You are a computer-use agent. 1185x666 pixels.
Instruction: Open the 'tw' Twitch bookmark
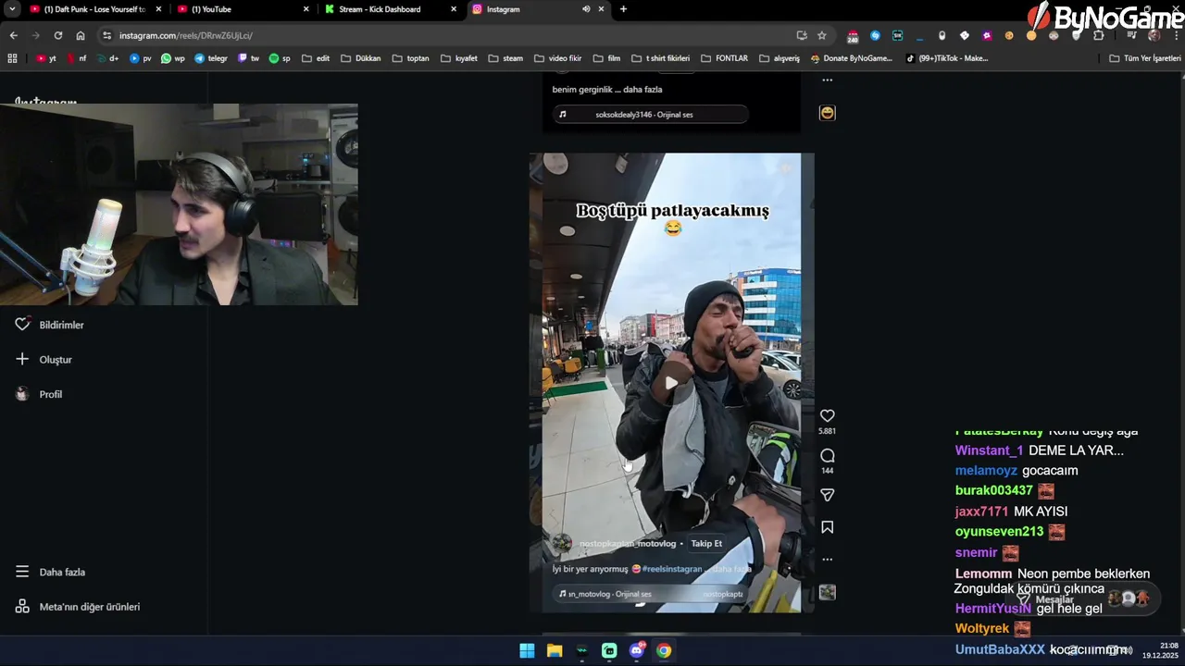click(x=249, y=58)
